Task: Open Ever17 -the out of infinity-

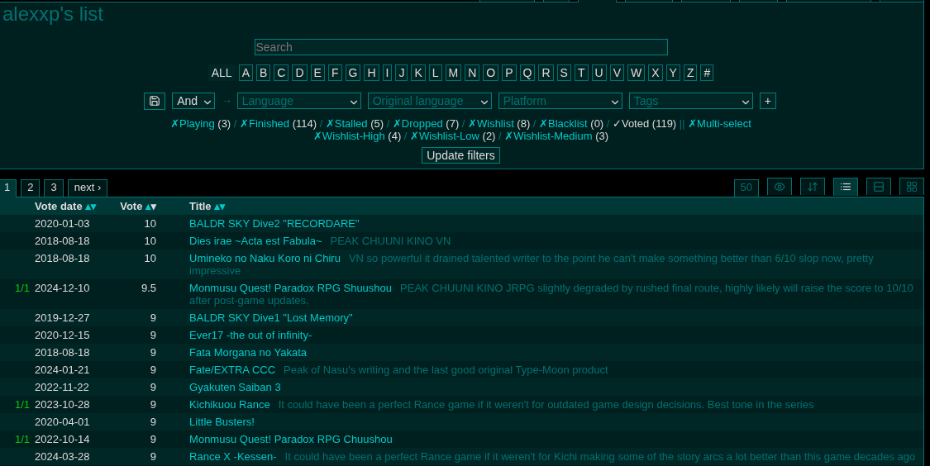Action: point(250,335)
